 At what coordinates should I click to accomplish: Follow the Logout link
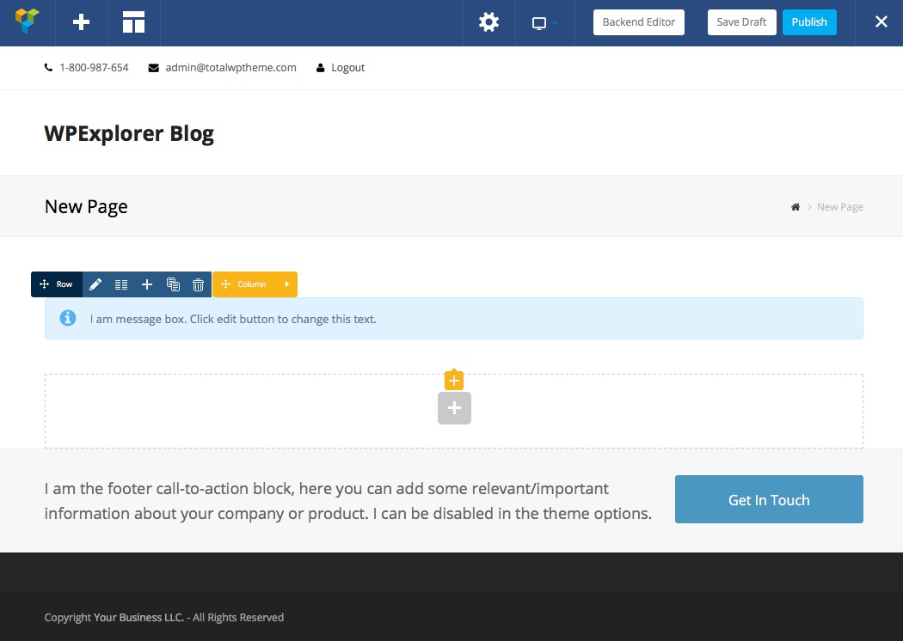click(x=341, y=68)
